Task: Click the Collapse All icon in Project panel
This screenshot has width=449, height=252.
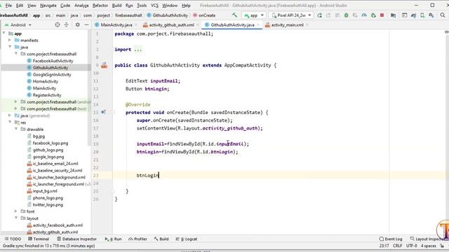Action: tap(67, 25)
